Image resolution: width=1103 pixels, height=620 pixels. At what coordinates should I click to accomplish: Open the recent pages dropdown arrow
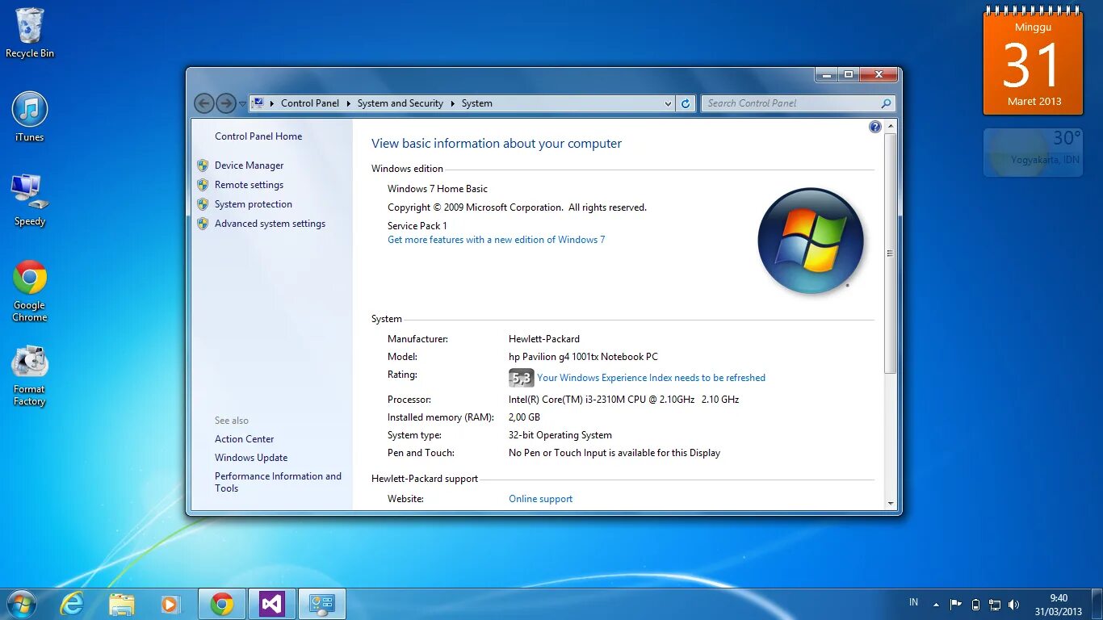click(x=242, y=104)
